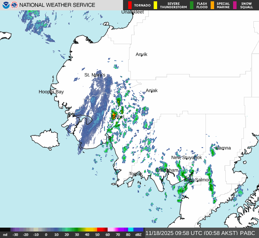Click the National Weather Service header title

(x=57, y=5)
